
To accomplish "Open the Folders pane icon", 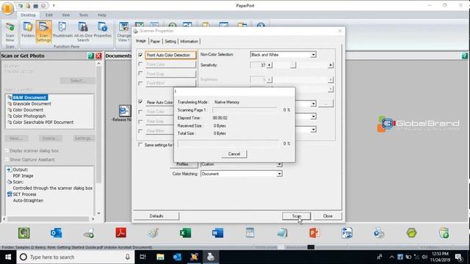I will pos(28,30).
